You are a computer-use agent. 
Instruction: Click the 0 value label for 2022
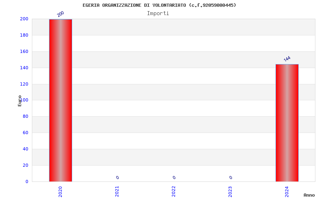click(x=174, y=178)
